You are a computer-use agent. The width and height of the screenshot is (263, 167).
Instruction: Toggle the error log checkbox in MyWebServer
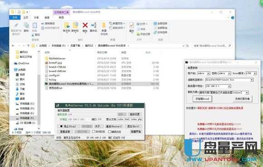110,132
